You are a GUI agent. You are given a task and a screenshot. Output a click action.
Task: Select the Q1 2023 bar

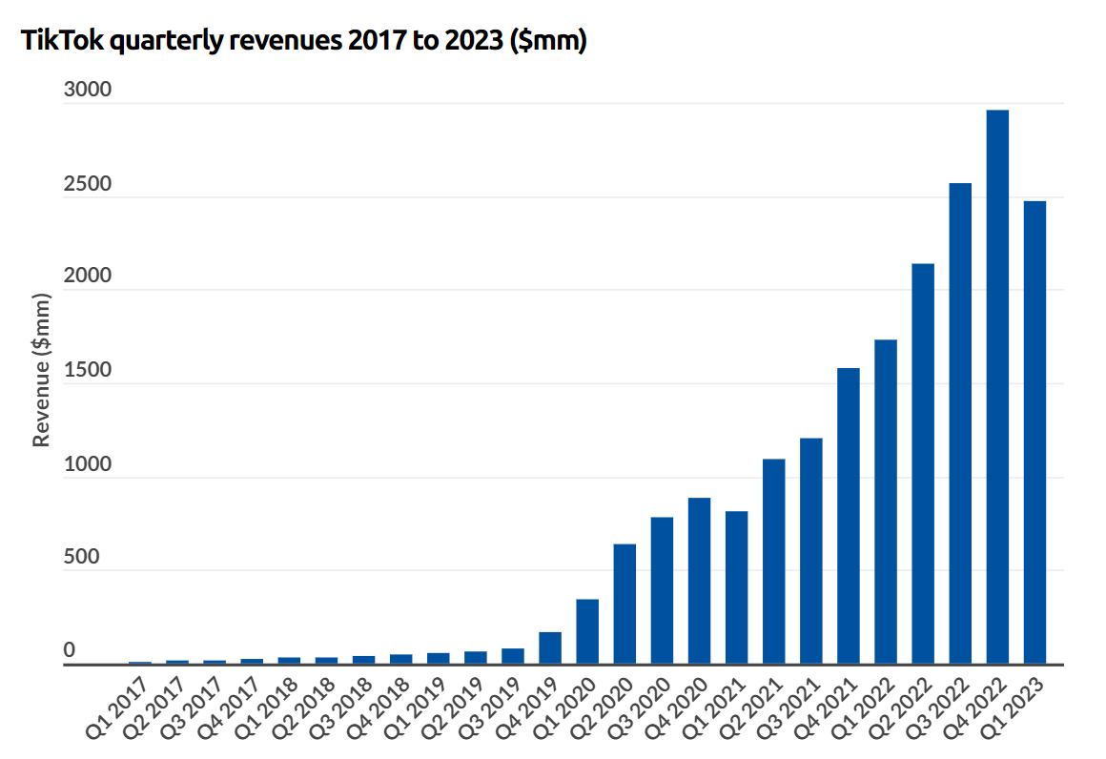click(x=1034, y=432)
